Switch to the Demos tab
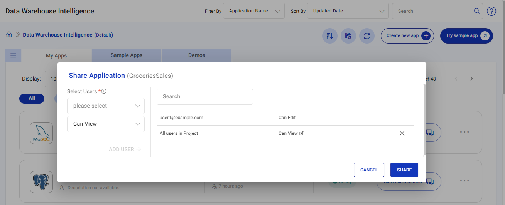This screenshot has width=505, height=205. 196,55
